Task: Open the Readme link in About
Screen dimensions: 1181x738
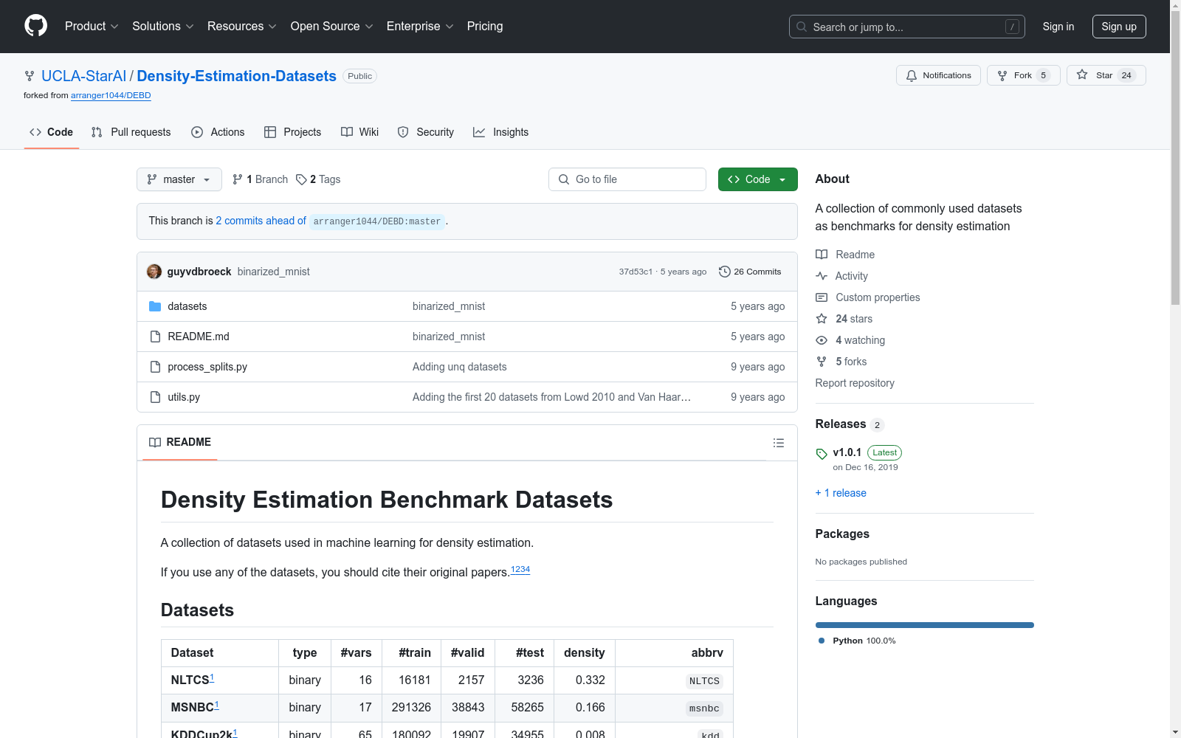Action: [x=845, y=255]
